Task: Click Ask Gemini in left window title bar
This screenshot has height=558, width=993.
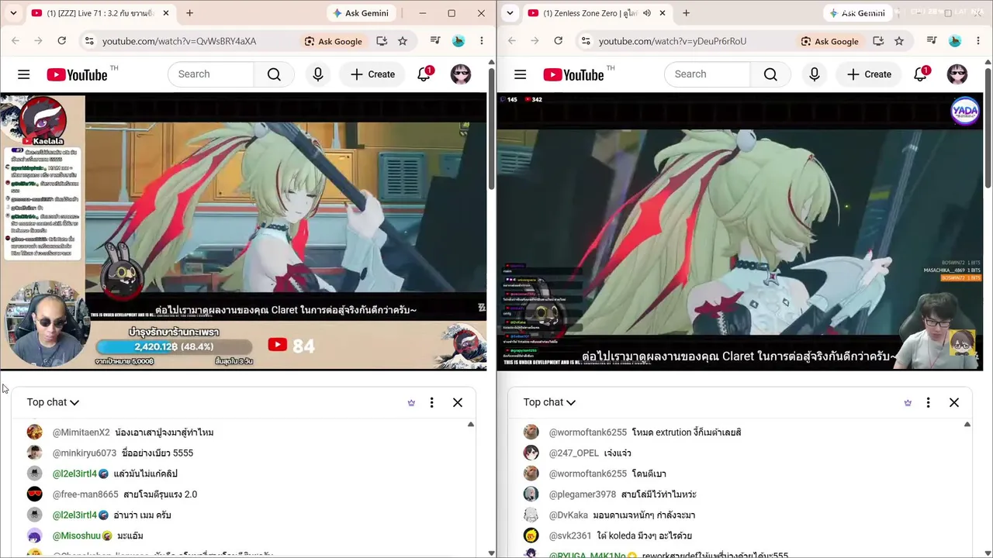Action: click(361, 13)
